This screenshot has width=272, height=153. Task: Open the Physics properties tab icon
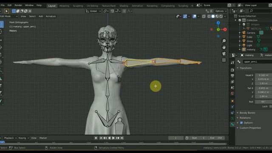click(x=232, y=107)
